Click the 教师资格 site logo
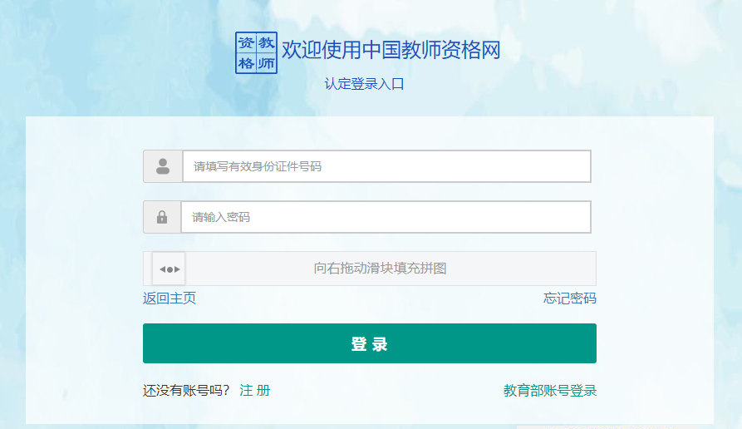 tap(256, 52)
